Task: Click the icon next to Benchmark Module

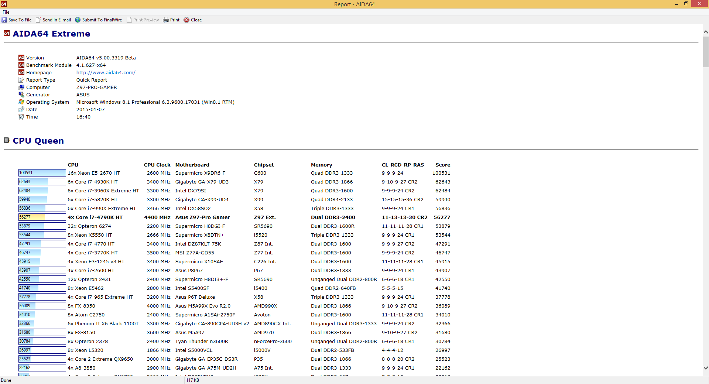Action: point(21,65)
